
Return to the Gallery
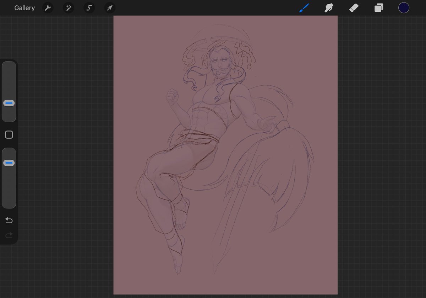click(24, 7)
